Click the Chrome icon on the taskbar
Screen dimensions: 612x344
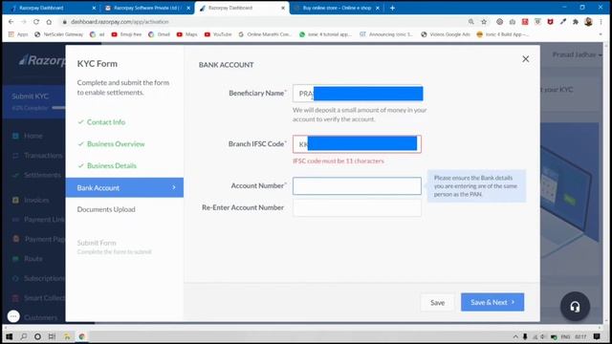tap(81, 336)
